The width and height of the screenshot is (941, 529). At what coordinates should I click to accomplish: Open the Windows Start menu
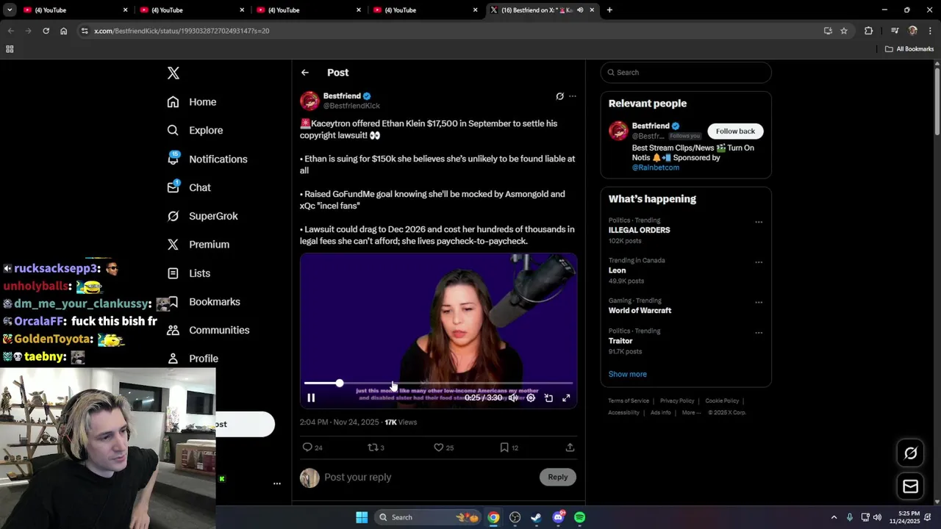[362, 517]
